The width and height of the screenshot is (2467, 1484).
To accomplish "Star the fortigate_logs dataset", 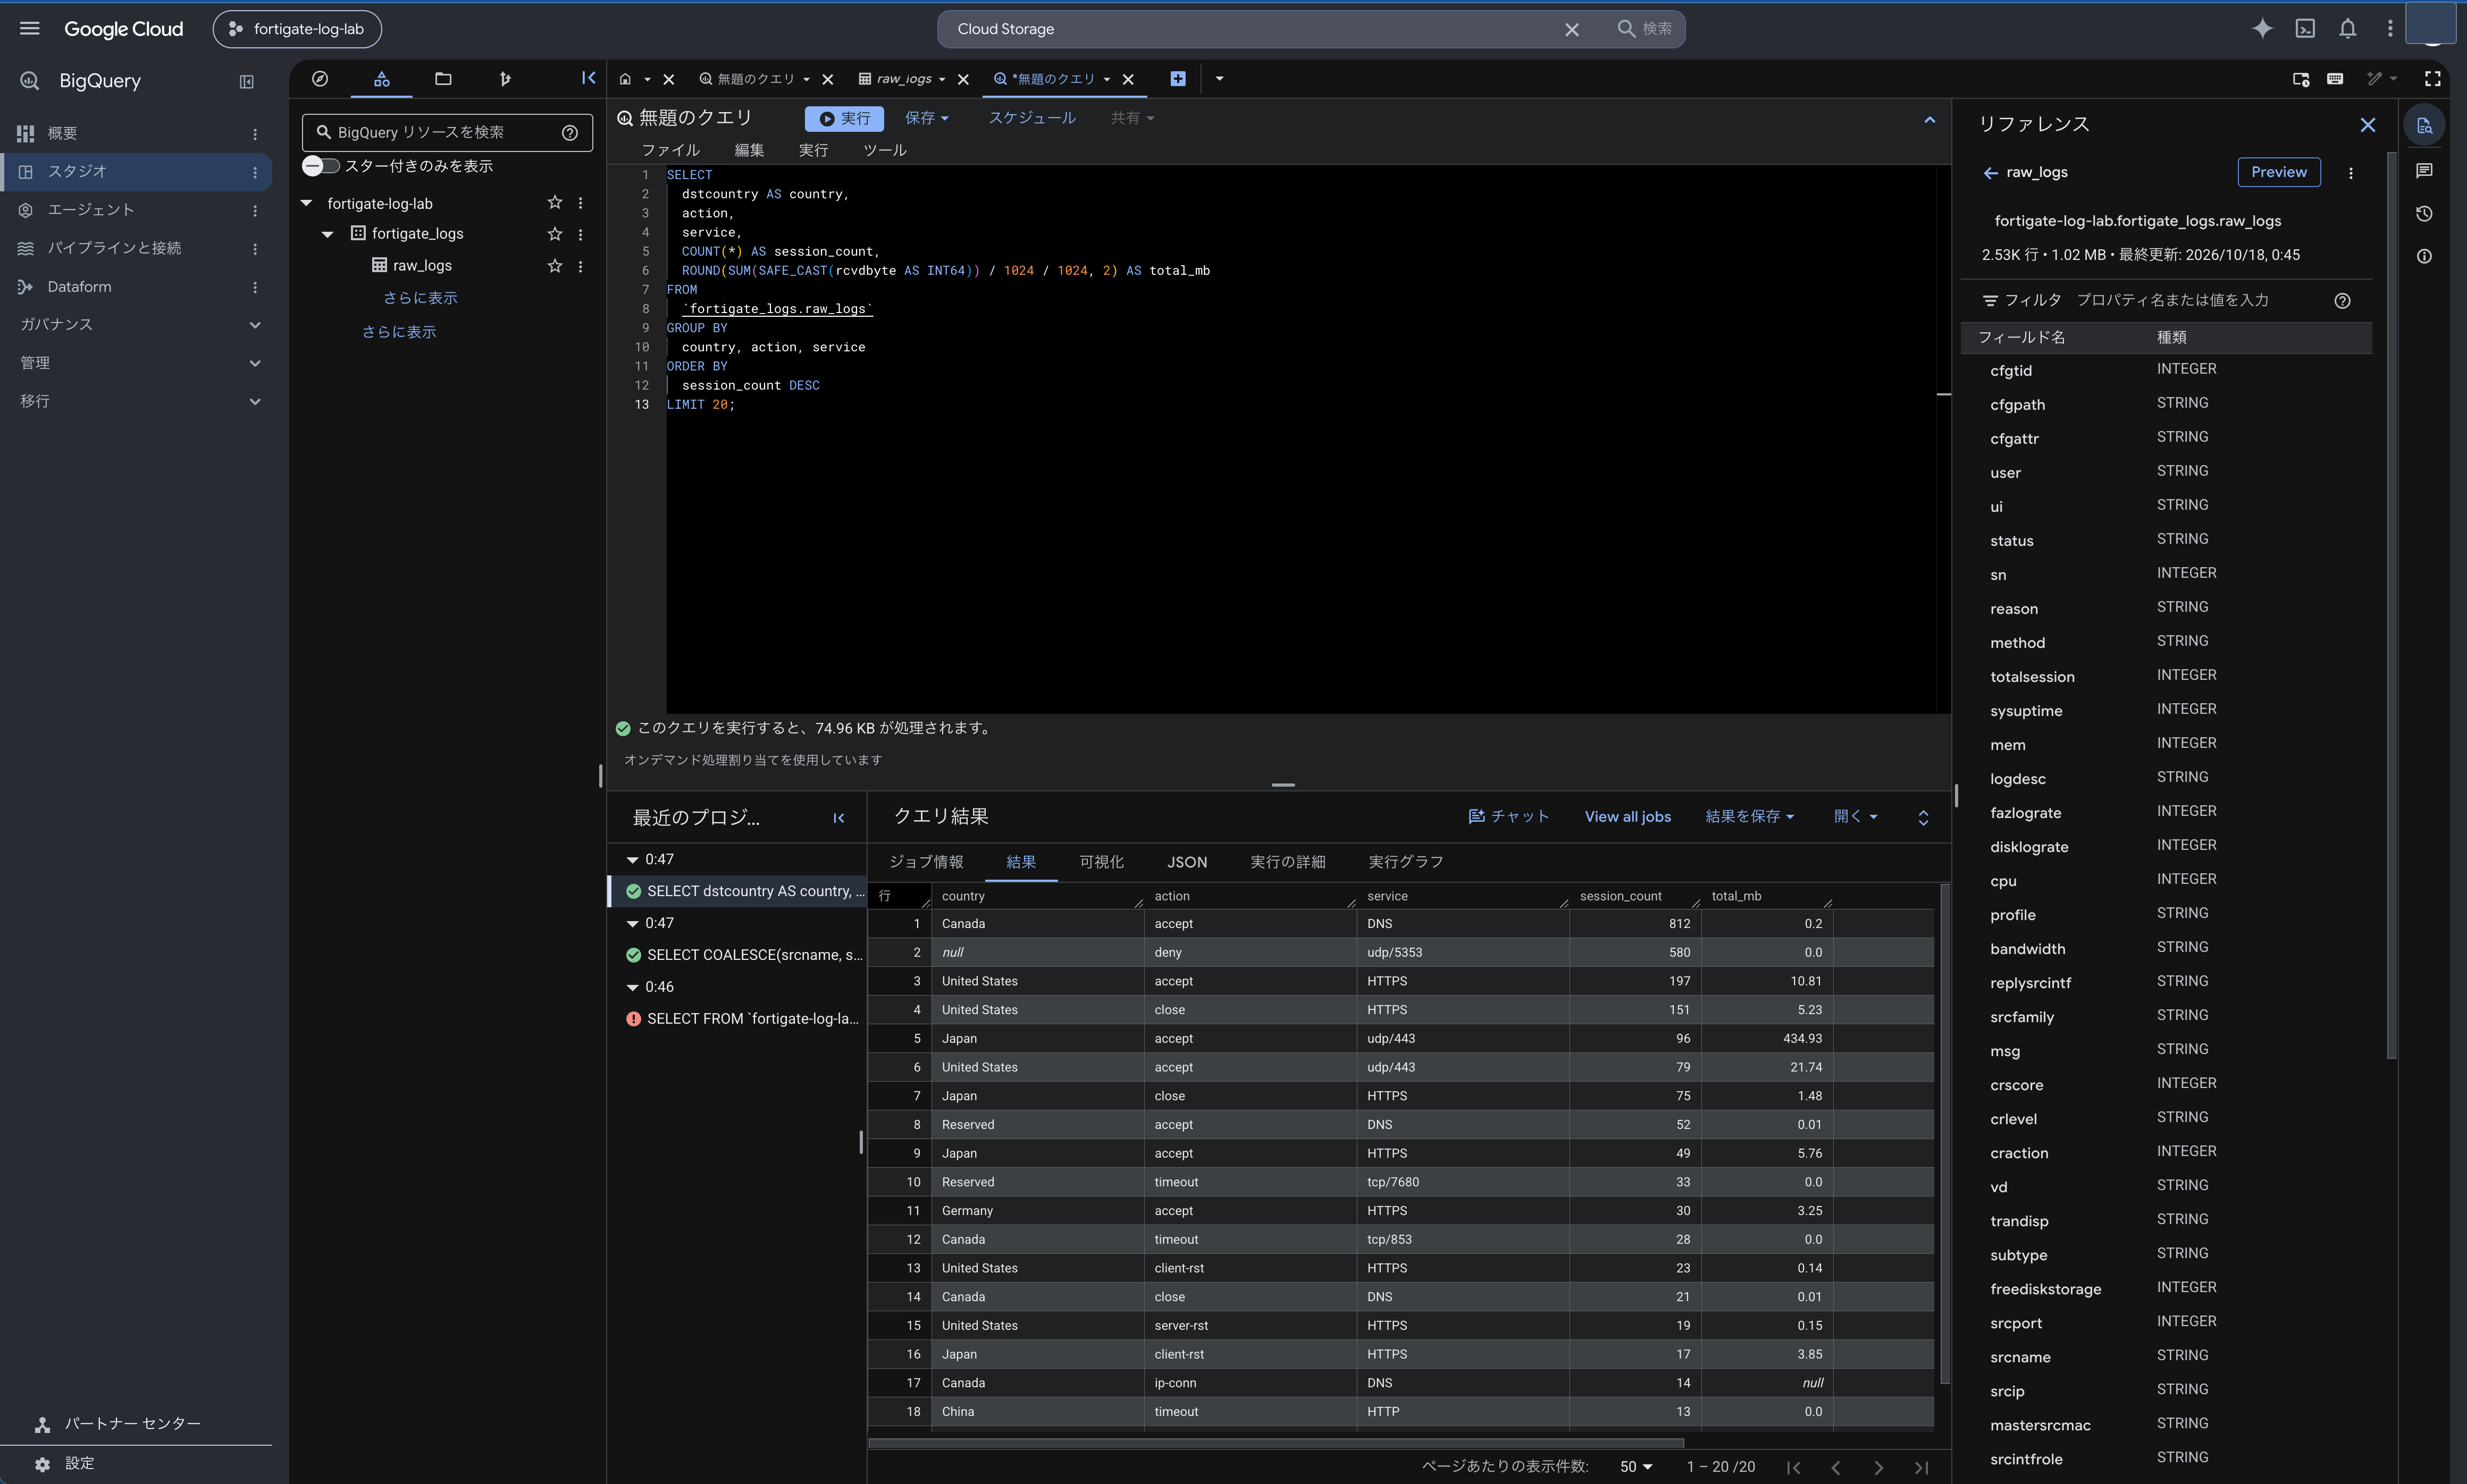I will 555,234.
